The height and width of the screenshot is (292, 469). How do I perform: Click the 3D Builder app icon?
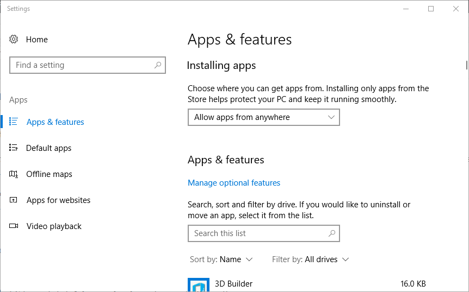click(x=199, y=285)
